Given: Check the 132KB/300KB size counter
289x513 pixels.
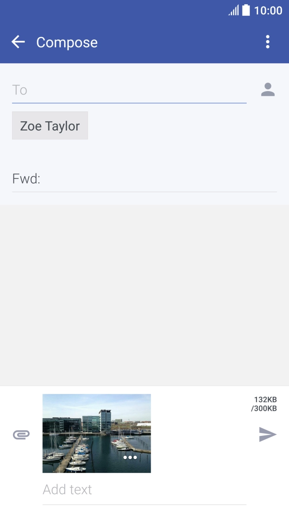Looking at the screenshot, I should [265, 403].
